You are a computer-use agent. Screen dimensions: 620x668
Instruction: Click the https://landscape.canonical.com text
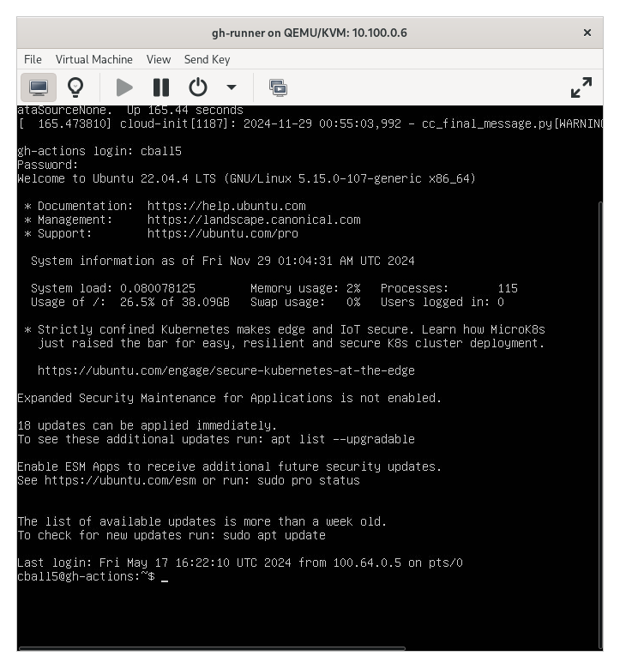click(254, 220)
